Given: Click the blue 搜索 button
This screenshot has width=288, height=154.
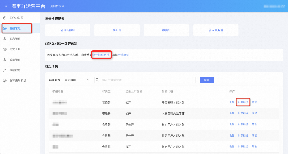Looking at the screenshot, I should tap(206, 80).
